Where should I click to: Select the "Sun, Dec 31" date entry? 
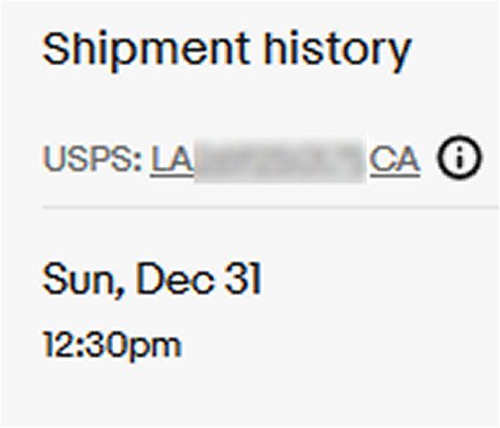click(x=152, y=280)
